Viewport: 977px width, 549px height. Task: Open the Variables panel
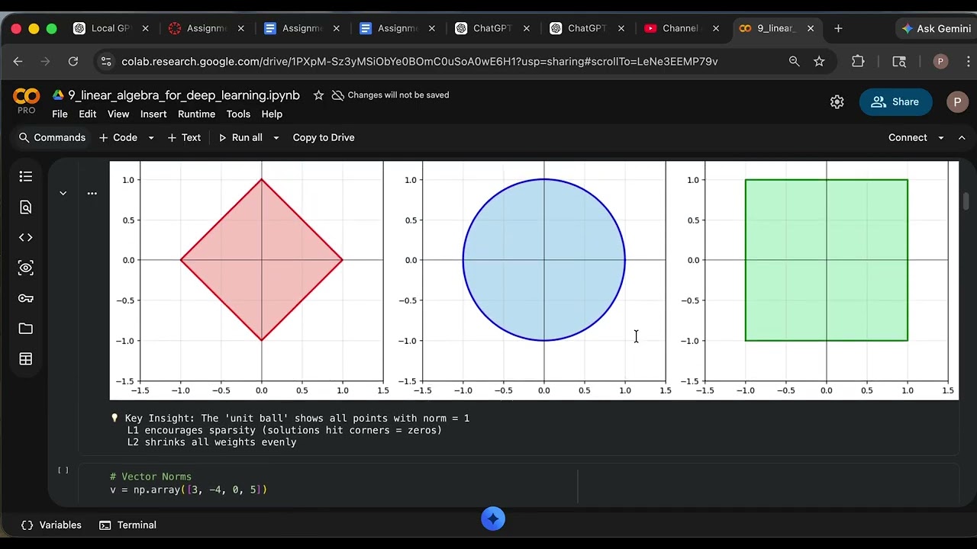(50, 525)
